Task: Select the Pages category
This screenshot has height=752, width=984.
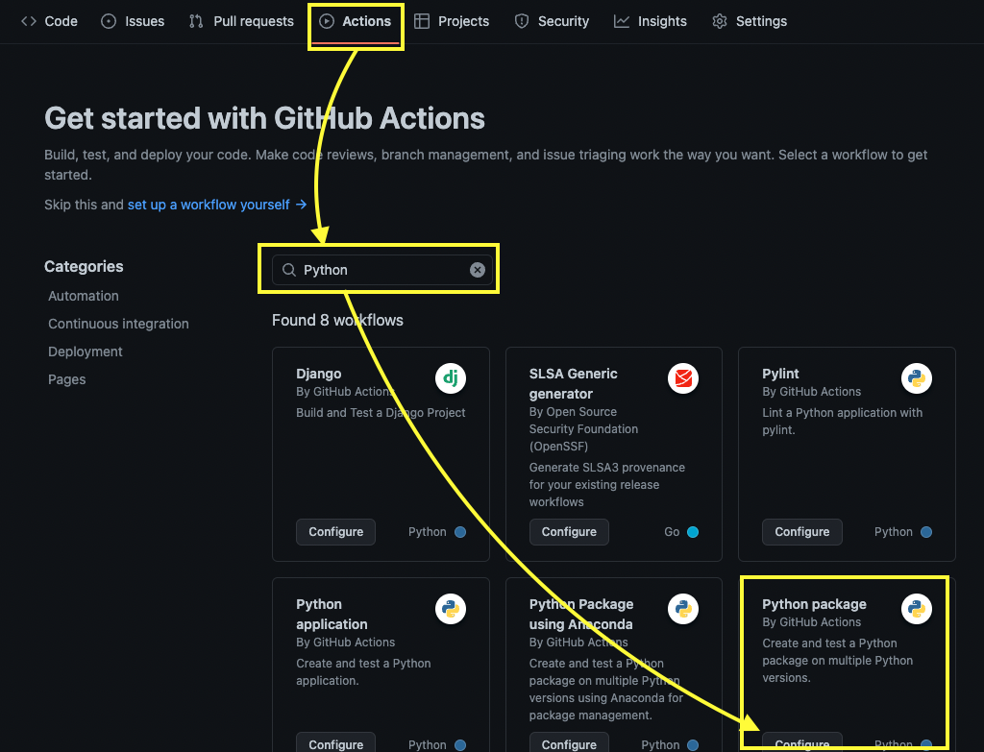Action: coord(67,379)
